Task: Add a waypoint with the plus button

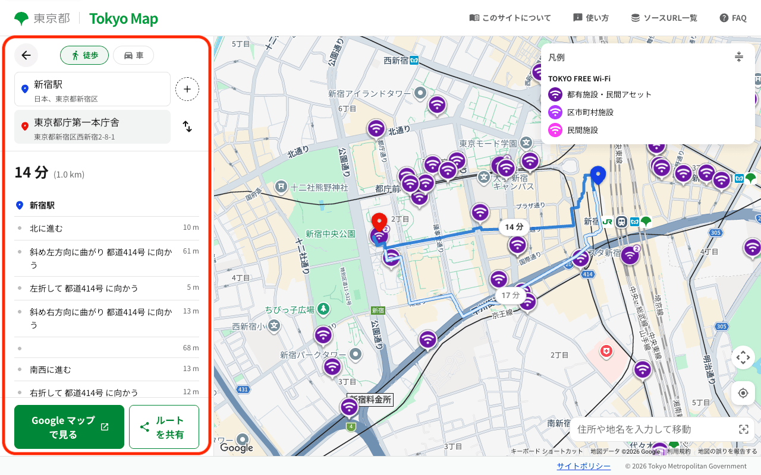Action: point(187,89)
